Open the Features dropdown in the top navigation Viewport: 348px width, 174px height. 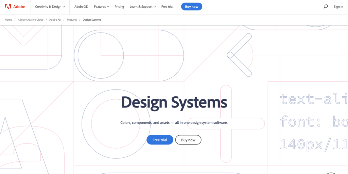pyautogui.click(x=101, y=7)
